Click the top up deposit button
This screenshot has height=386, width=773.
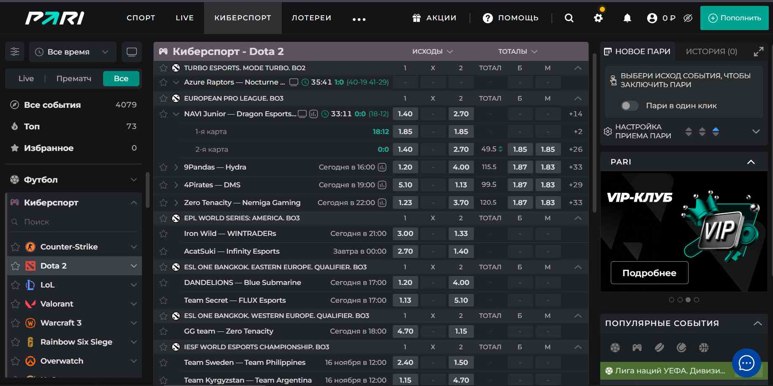pyautogui.click(x=734, y=18)
